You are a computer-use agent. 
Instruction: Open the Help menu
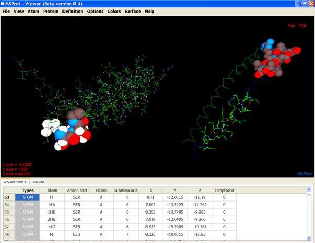[x=150, y=12]
